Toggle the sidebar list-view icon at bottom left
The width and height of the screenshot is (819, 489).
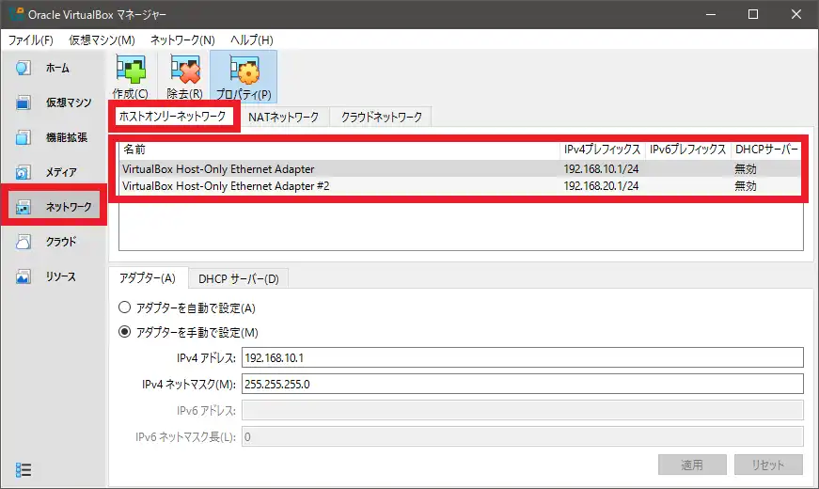(23, 470)
